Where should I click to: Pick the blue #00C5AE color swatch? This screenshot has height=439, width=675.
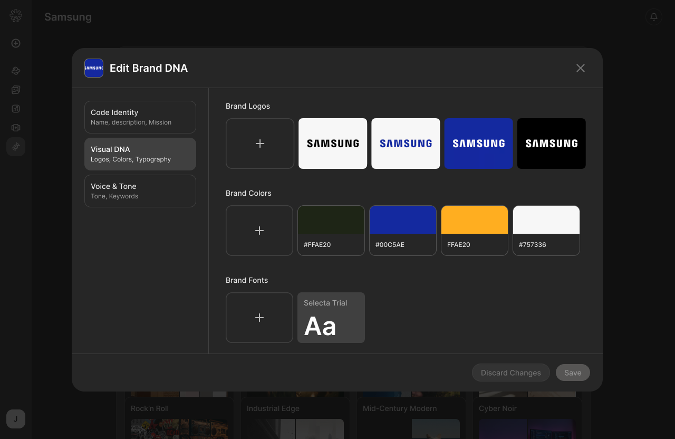(403, 231)
